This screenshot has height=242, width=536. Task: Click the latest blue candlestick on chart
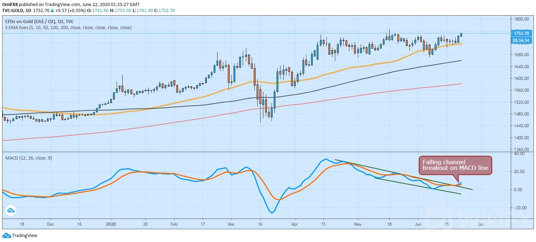point(461,34)
